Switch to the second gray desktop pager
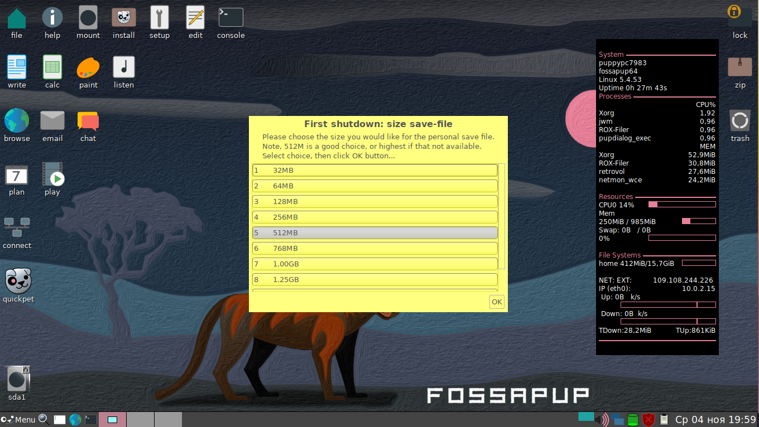 click(140, 419)
